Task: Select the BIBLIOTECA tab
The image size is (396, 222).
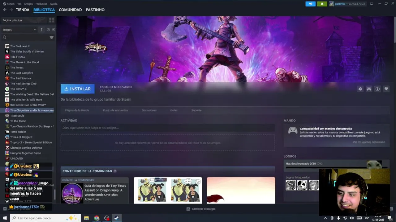Action: click(x=44, y=10)
